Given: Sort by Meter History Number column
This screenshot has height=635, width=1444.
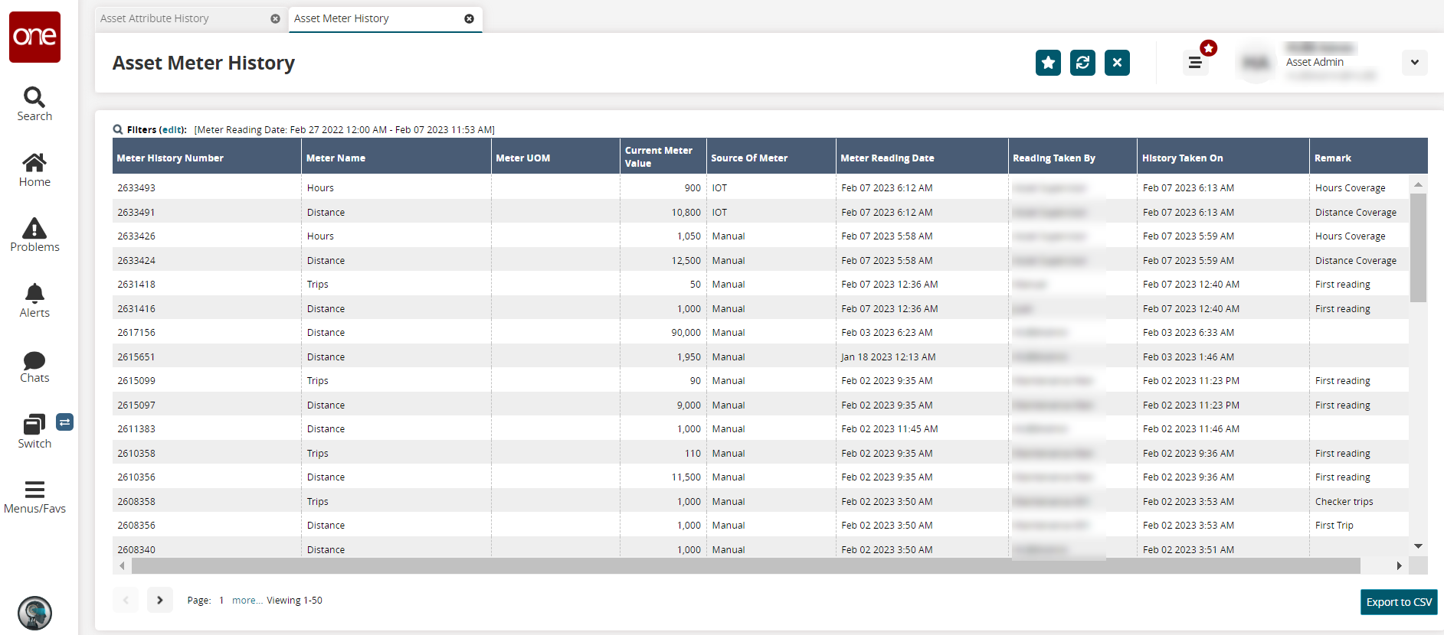Looking at the screenshot, I should 207,158.
